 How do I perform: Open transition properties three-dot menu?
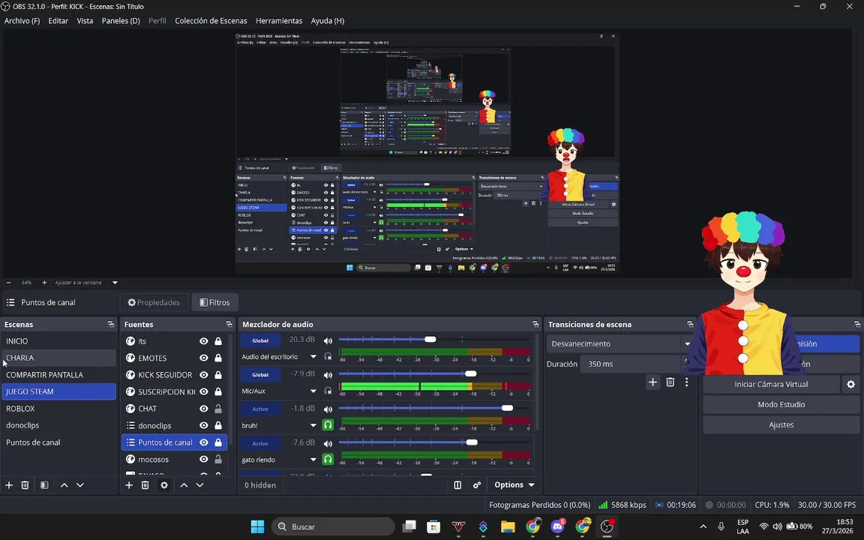[686, 382]
